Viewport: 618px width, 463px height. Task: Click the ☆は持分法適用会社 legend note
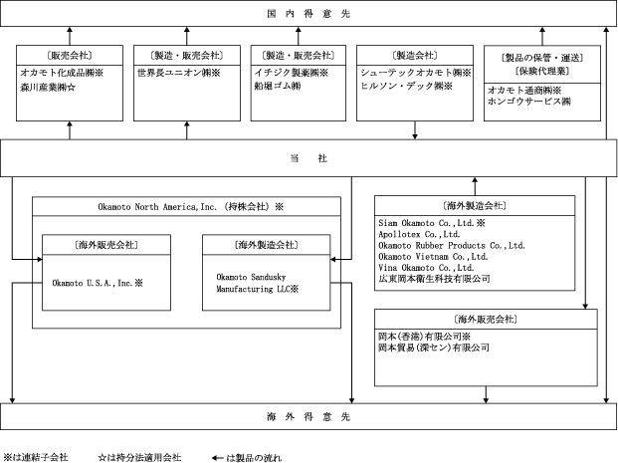click(140, 457)
